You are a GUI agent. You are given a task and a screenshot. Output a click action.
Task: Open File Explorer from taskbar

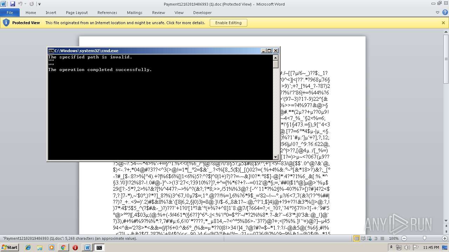point(40,247)
